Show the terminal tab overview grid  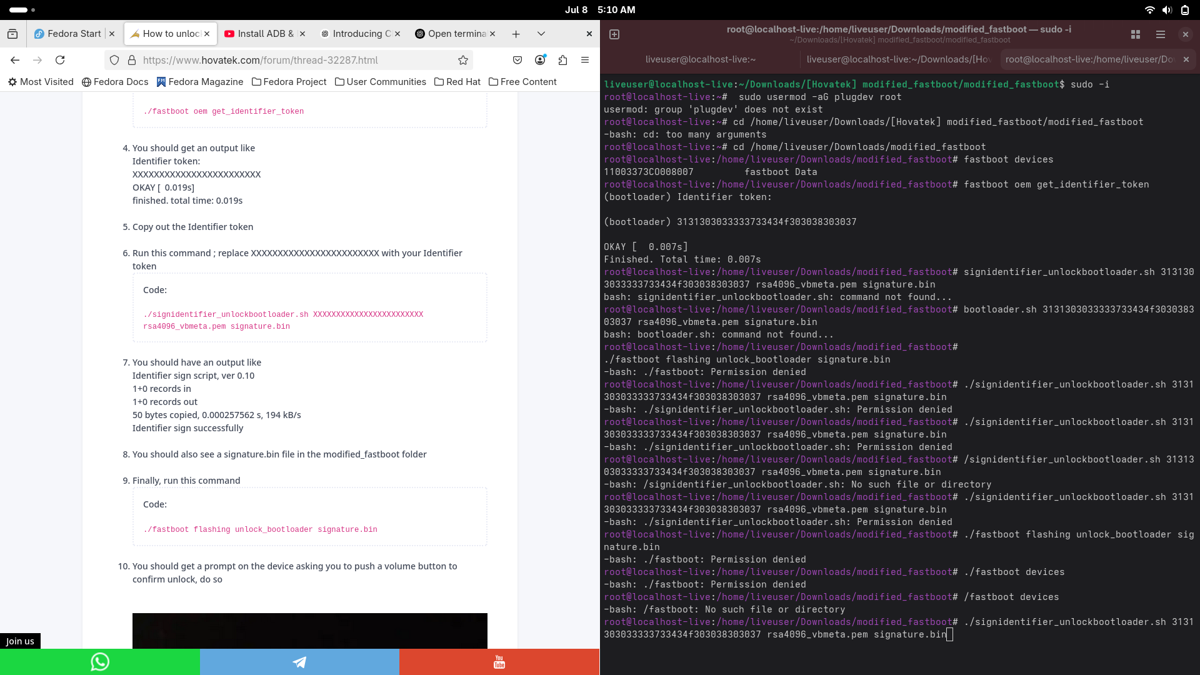click(x=1136, y=34)
